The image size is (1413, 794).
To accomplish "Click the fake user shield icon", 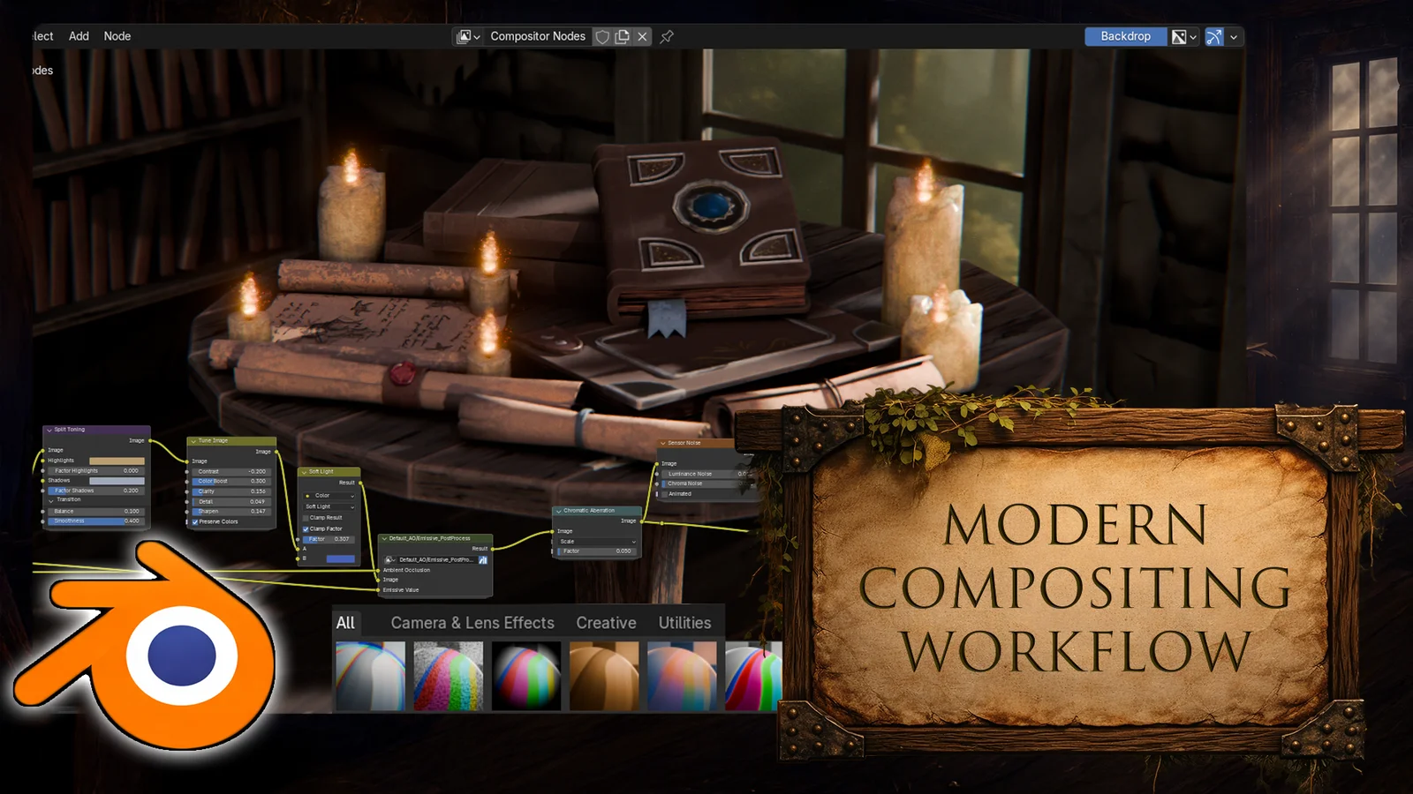I will [x=603, y=36].
